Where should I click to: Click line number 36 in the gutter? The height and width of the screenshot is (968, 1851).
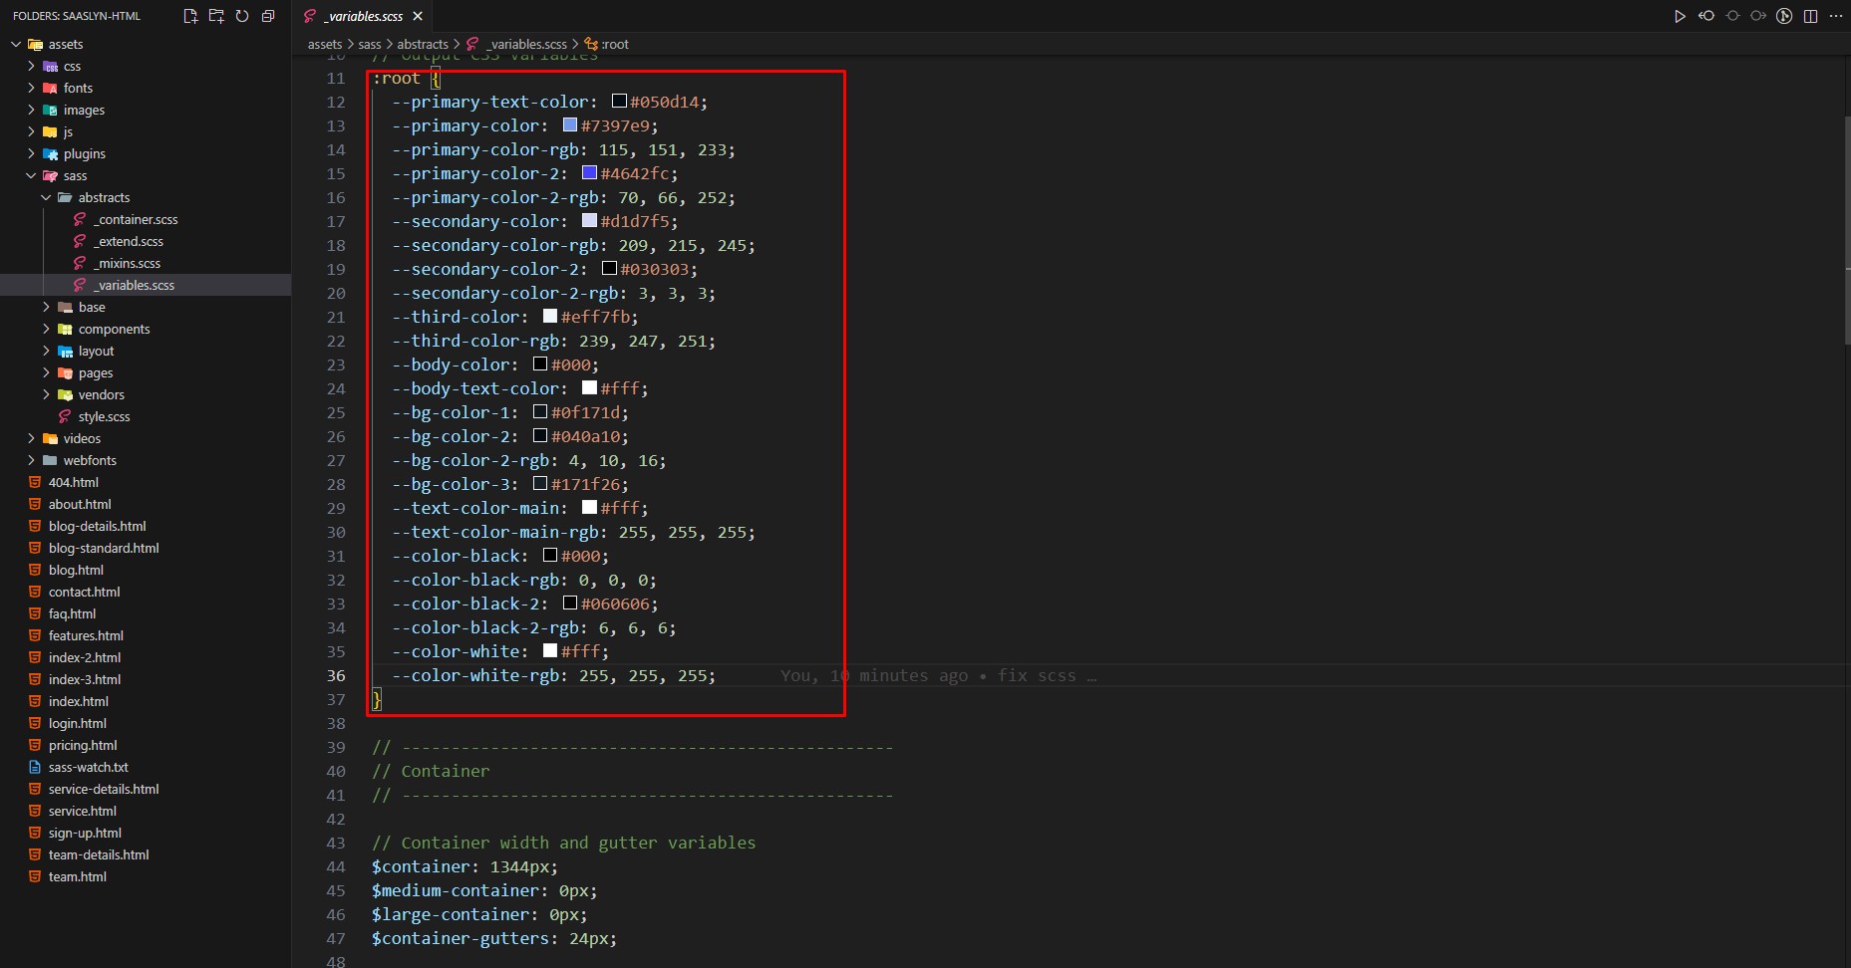pos(336,676)
